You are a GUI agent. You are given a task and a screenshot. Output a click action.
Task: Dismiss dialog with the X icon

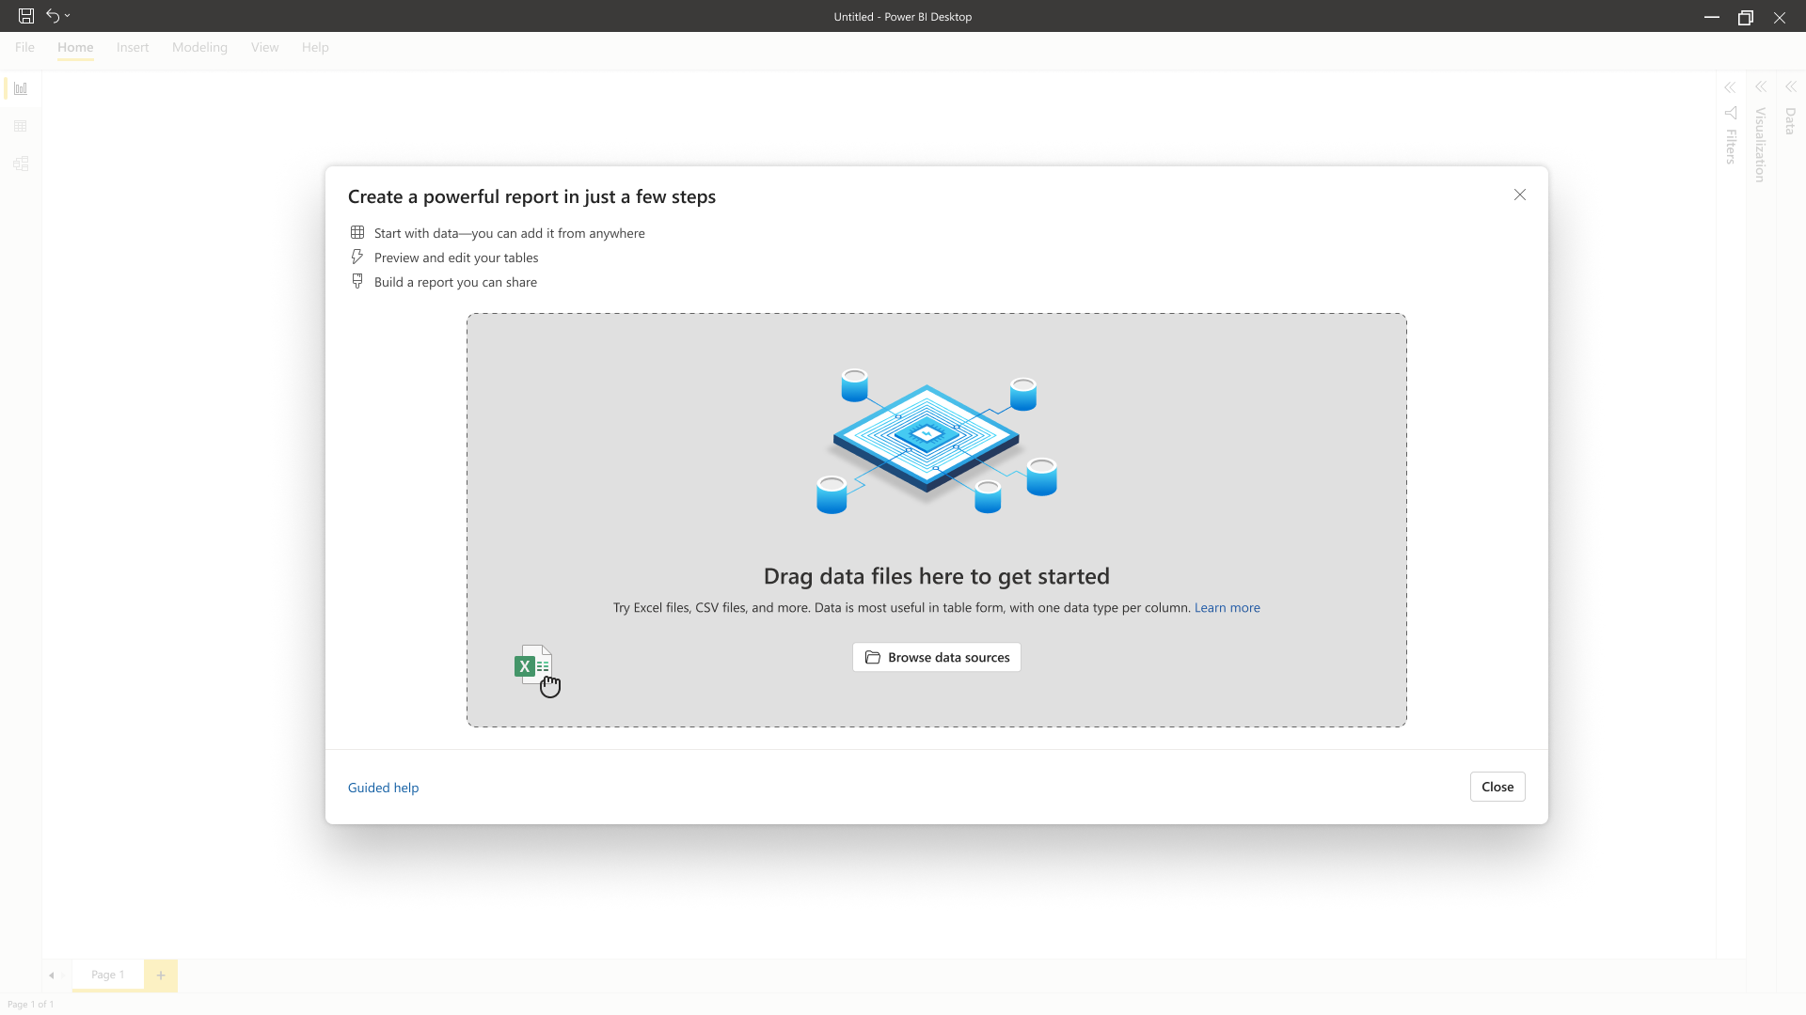coord(1520,195)
